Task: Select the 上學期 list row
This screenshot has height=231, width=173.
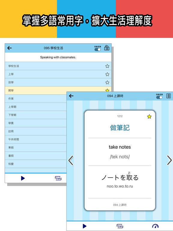Action: coord(36,107)
